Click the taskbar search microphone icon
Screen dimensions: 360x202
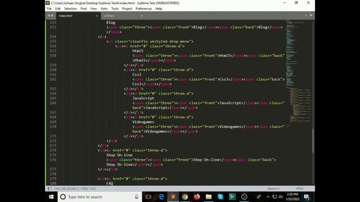click(x=137, y=197)
